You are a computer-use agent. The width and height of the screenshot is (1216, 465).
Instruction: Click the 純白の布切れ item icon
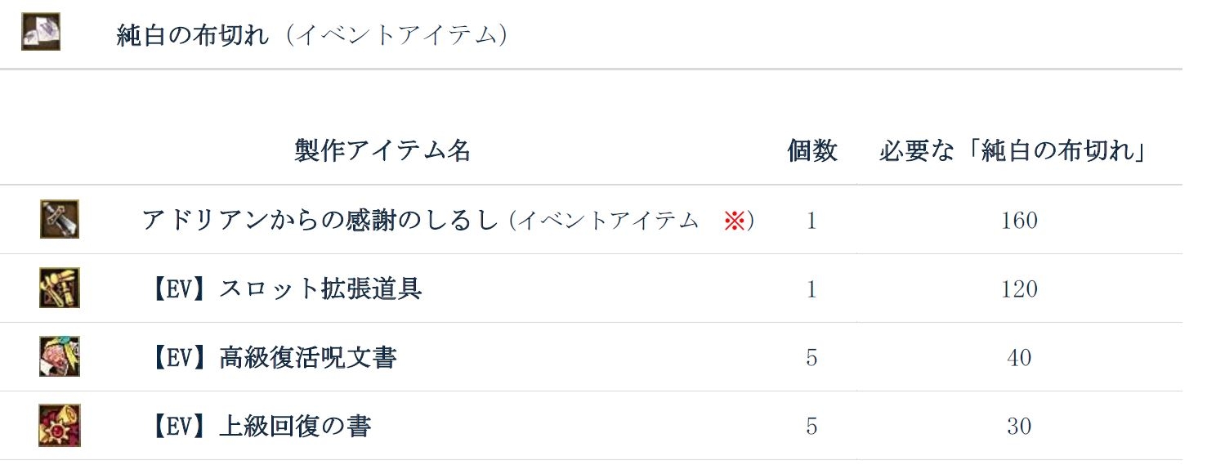[x=40, y=33]
